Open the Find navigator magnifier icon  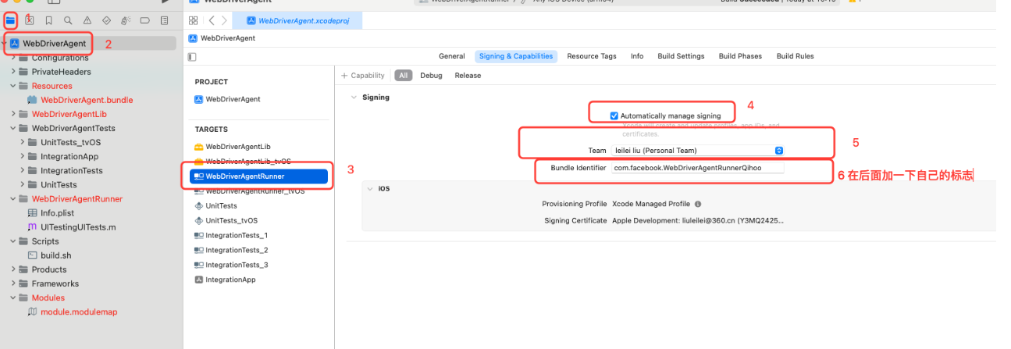[68, 20]
